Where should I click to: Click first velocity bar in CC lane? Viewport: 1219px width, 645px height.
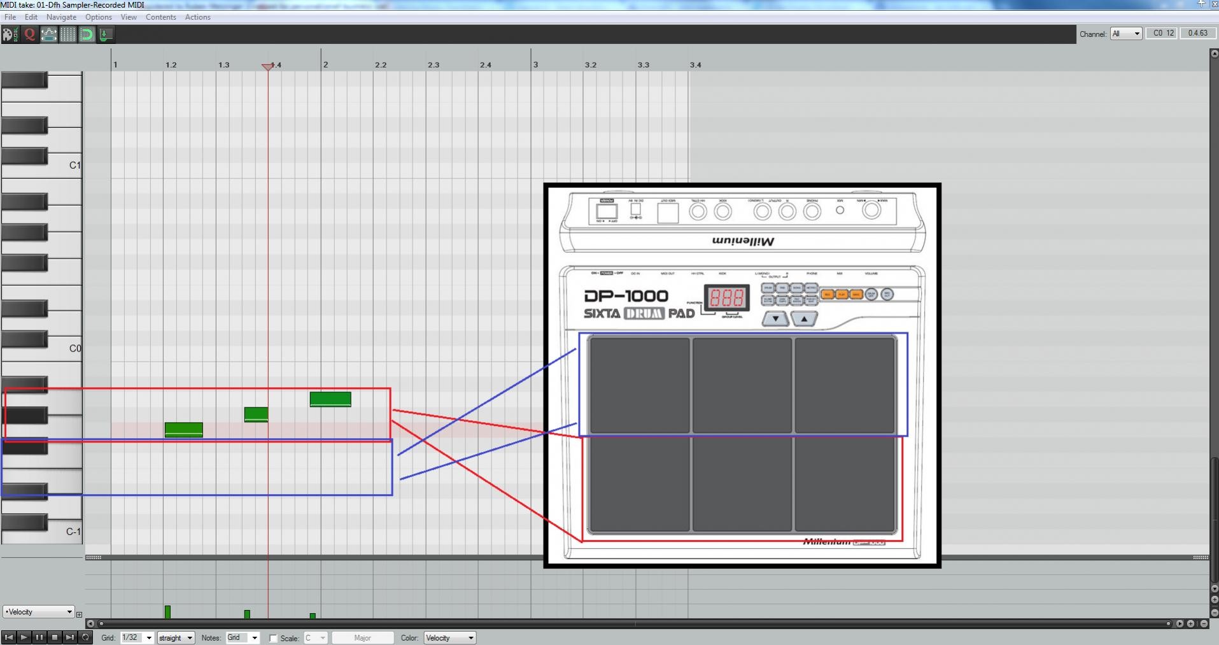167,612
